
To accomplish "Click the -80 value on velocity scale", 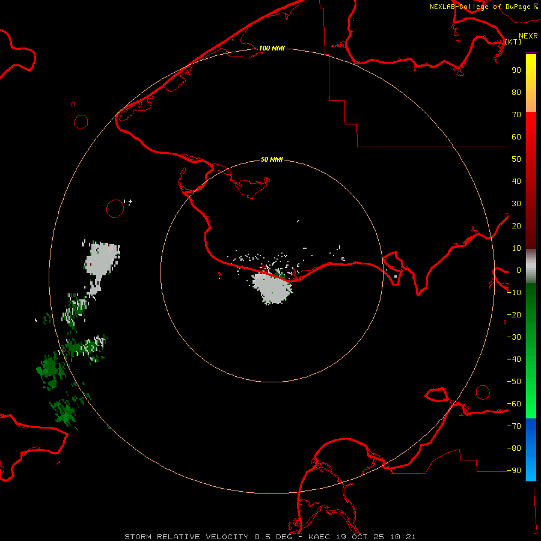I will coord(514,448).
